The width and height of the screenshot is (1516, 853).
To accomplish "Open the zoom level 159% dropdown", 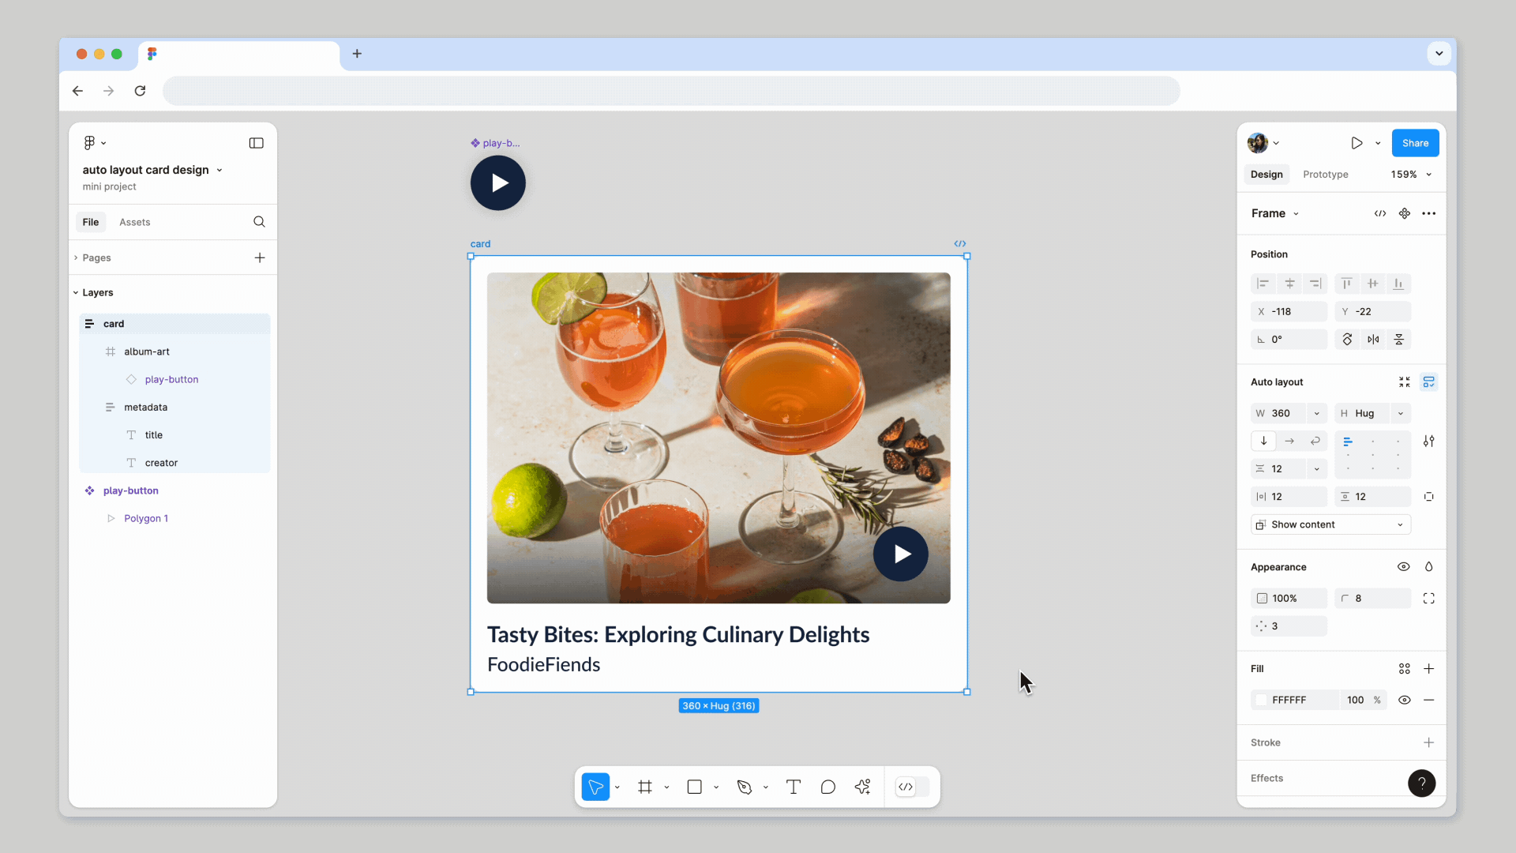I will (x=1411, y=175).
